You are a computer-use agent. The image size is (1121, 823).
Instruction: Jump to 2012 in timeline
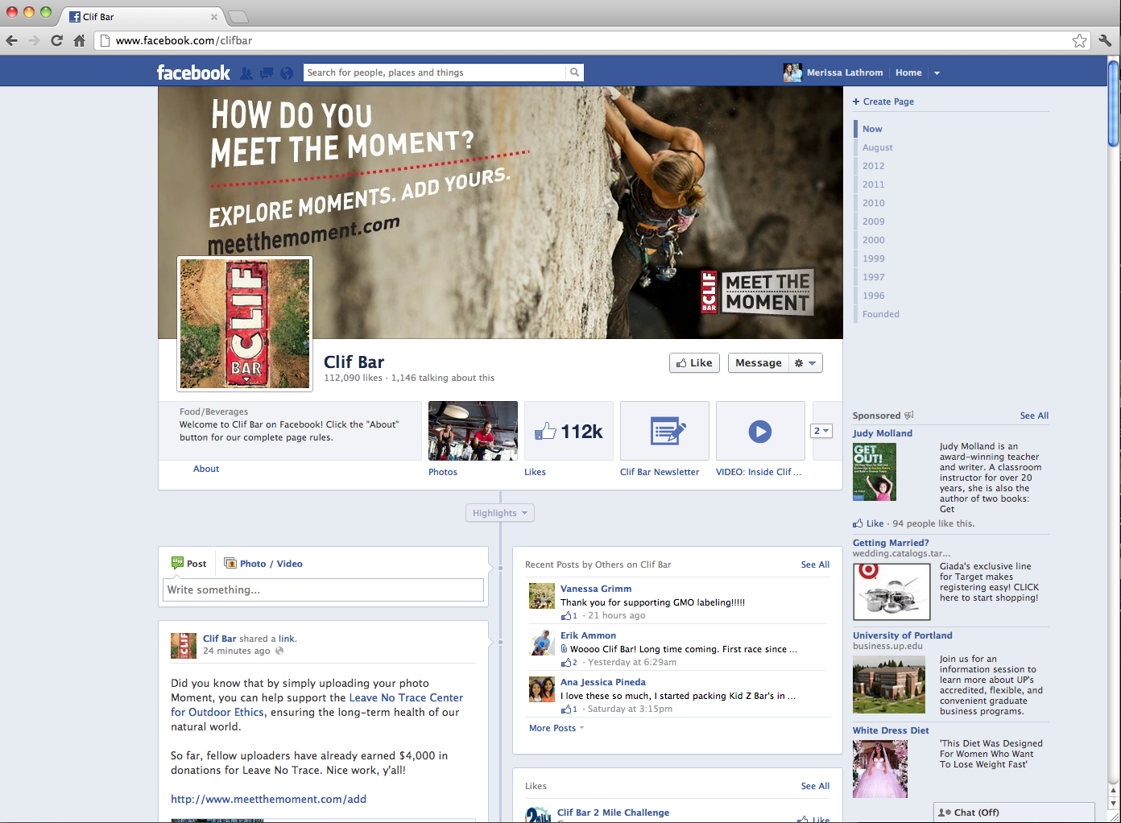pyautogui.click(x=874, y=166)
